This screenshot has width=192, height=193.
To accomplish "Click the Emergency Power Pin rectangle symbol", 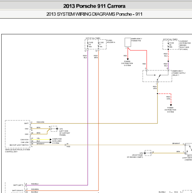I will coord(128,42).
